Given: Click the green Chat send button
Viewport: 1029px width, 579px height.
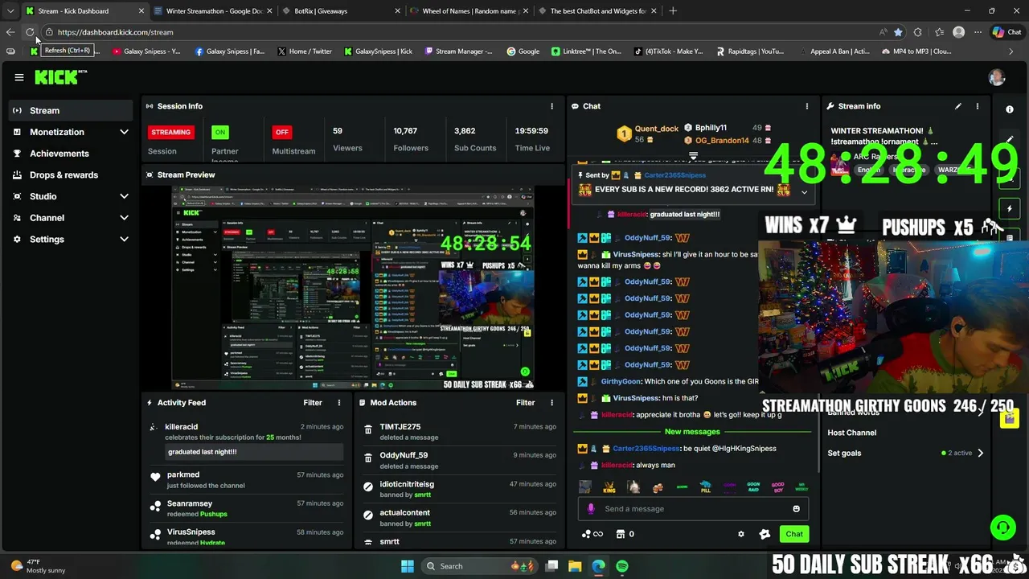Looking at the screenshot, I should (x=794, y=534).
